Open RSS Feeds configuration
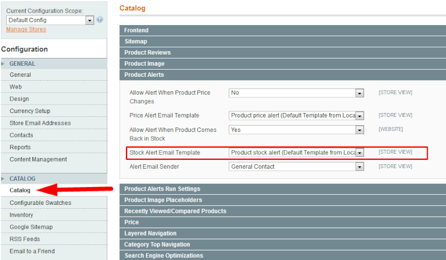The height and width of the screenshot is (260, 446). pyautogui.click(x=25, y=239)
